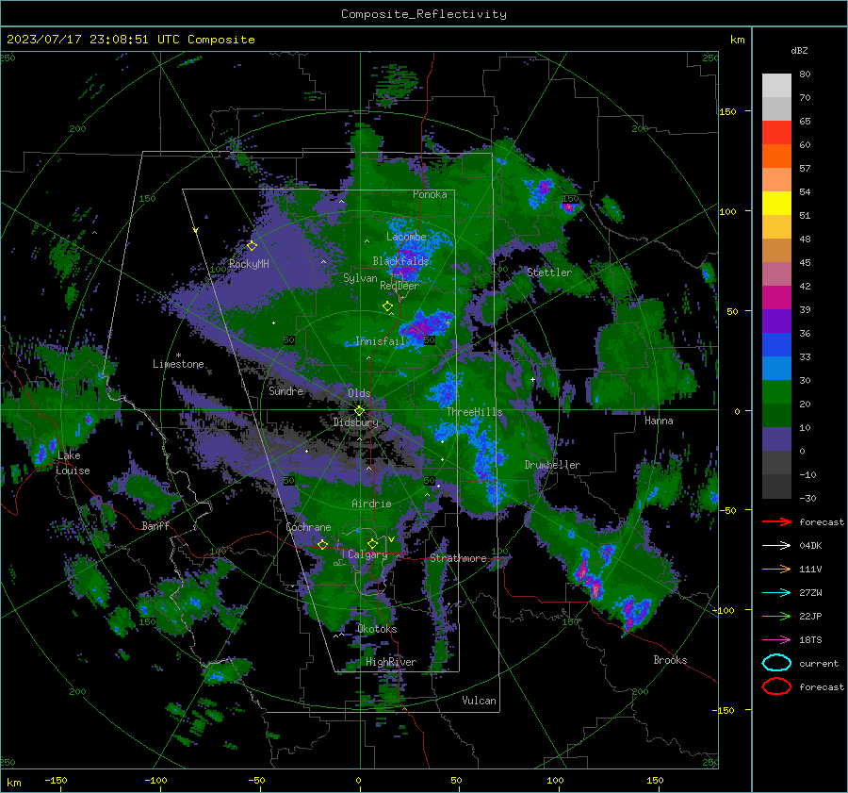Click the Olds city label
This screenshot has height=793, width=848.
click(359, 393)
